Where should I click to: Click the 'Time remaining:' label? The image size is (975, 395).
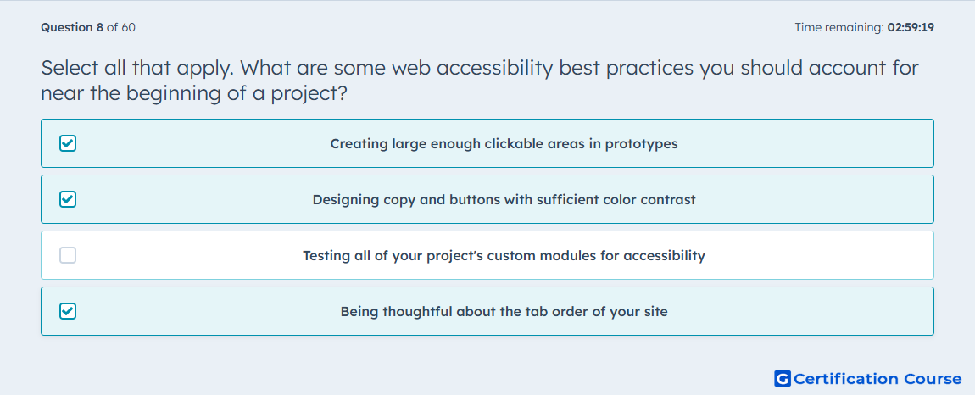(x=838, y=27)
